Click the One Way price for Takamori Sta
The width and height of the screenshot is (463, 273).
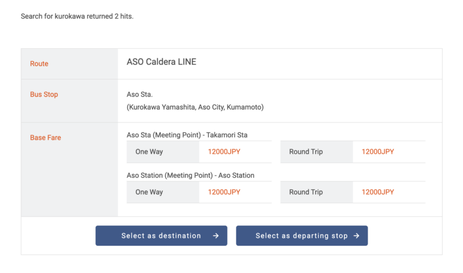[224, 152]
